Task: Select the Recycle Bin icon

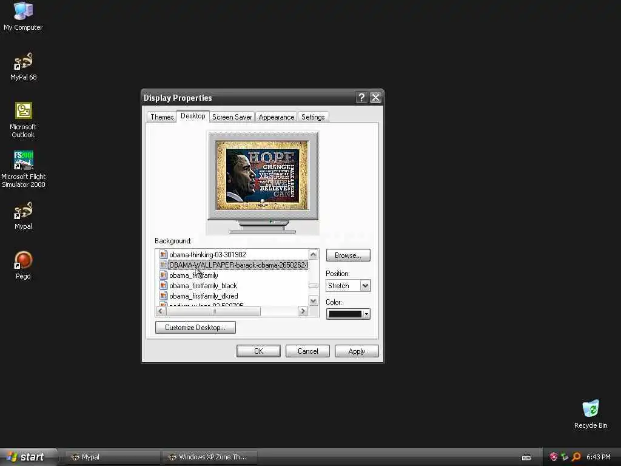Action: [591, 414]
